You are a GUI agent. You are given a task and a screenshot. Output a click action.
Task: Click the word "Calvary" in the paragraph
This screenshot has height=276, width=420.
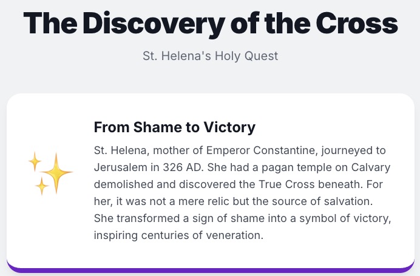pos(370,167)
